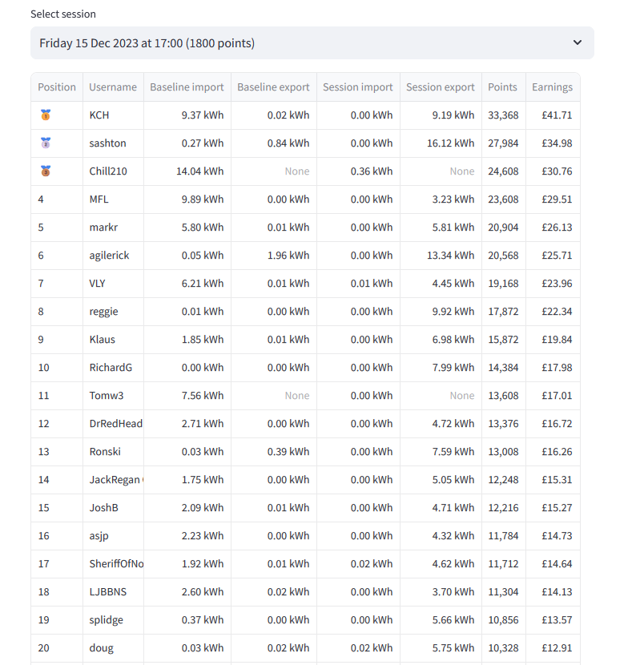Image resolution: width=644 pixels, height=665 pixels.
Task: Select the username cell VLY
Action: coord(113,283)
